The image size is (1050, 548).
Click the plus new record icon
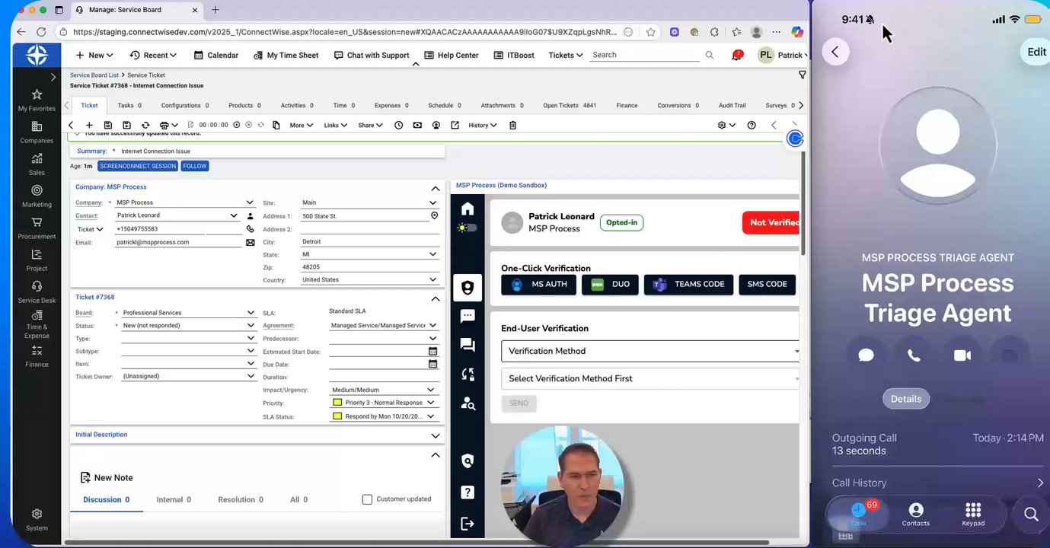pyautogui.click(x=89, y=125)
